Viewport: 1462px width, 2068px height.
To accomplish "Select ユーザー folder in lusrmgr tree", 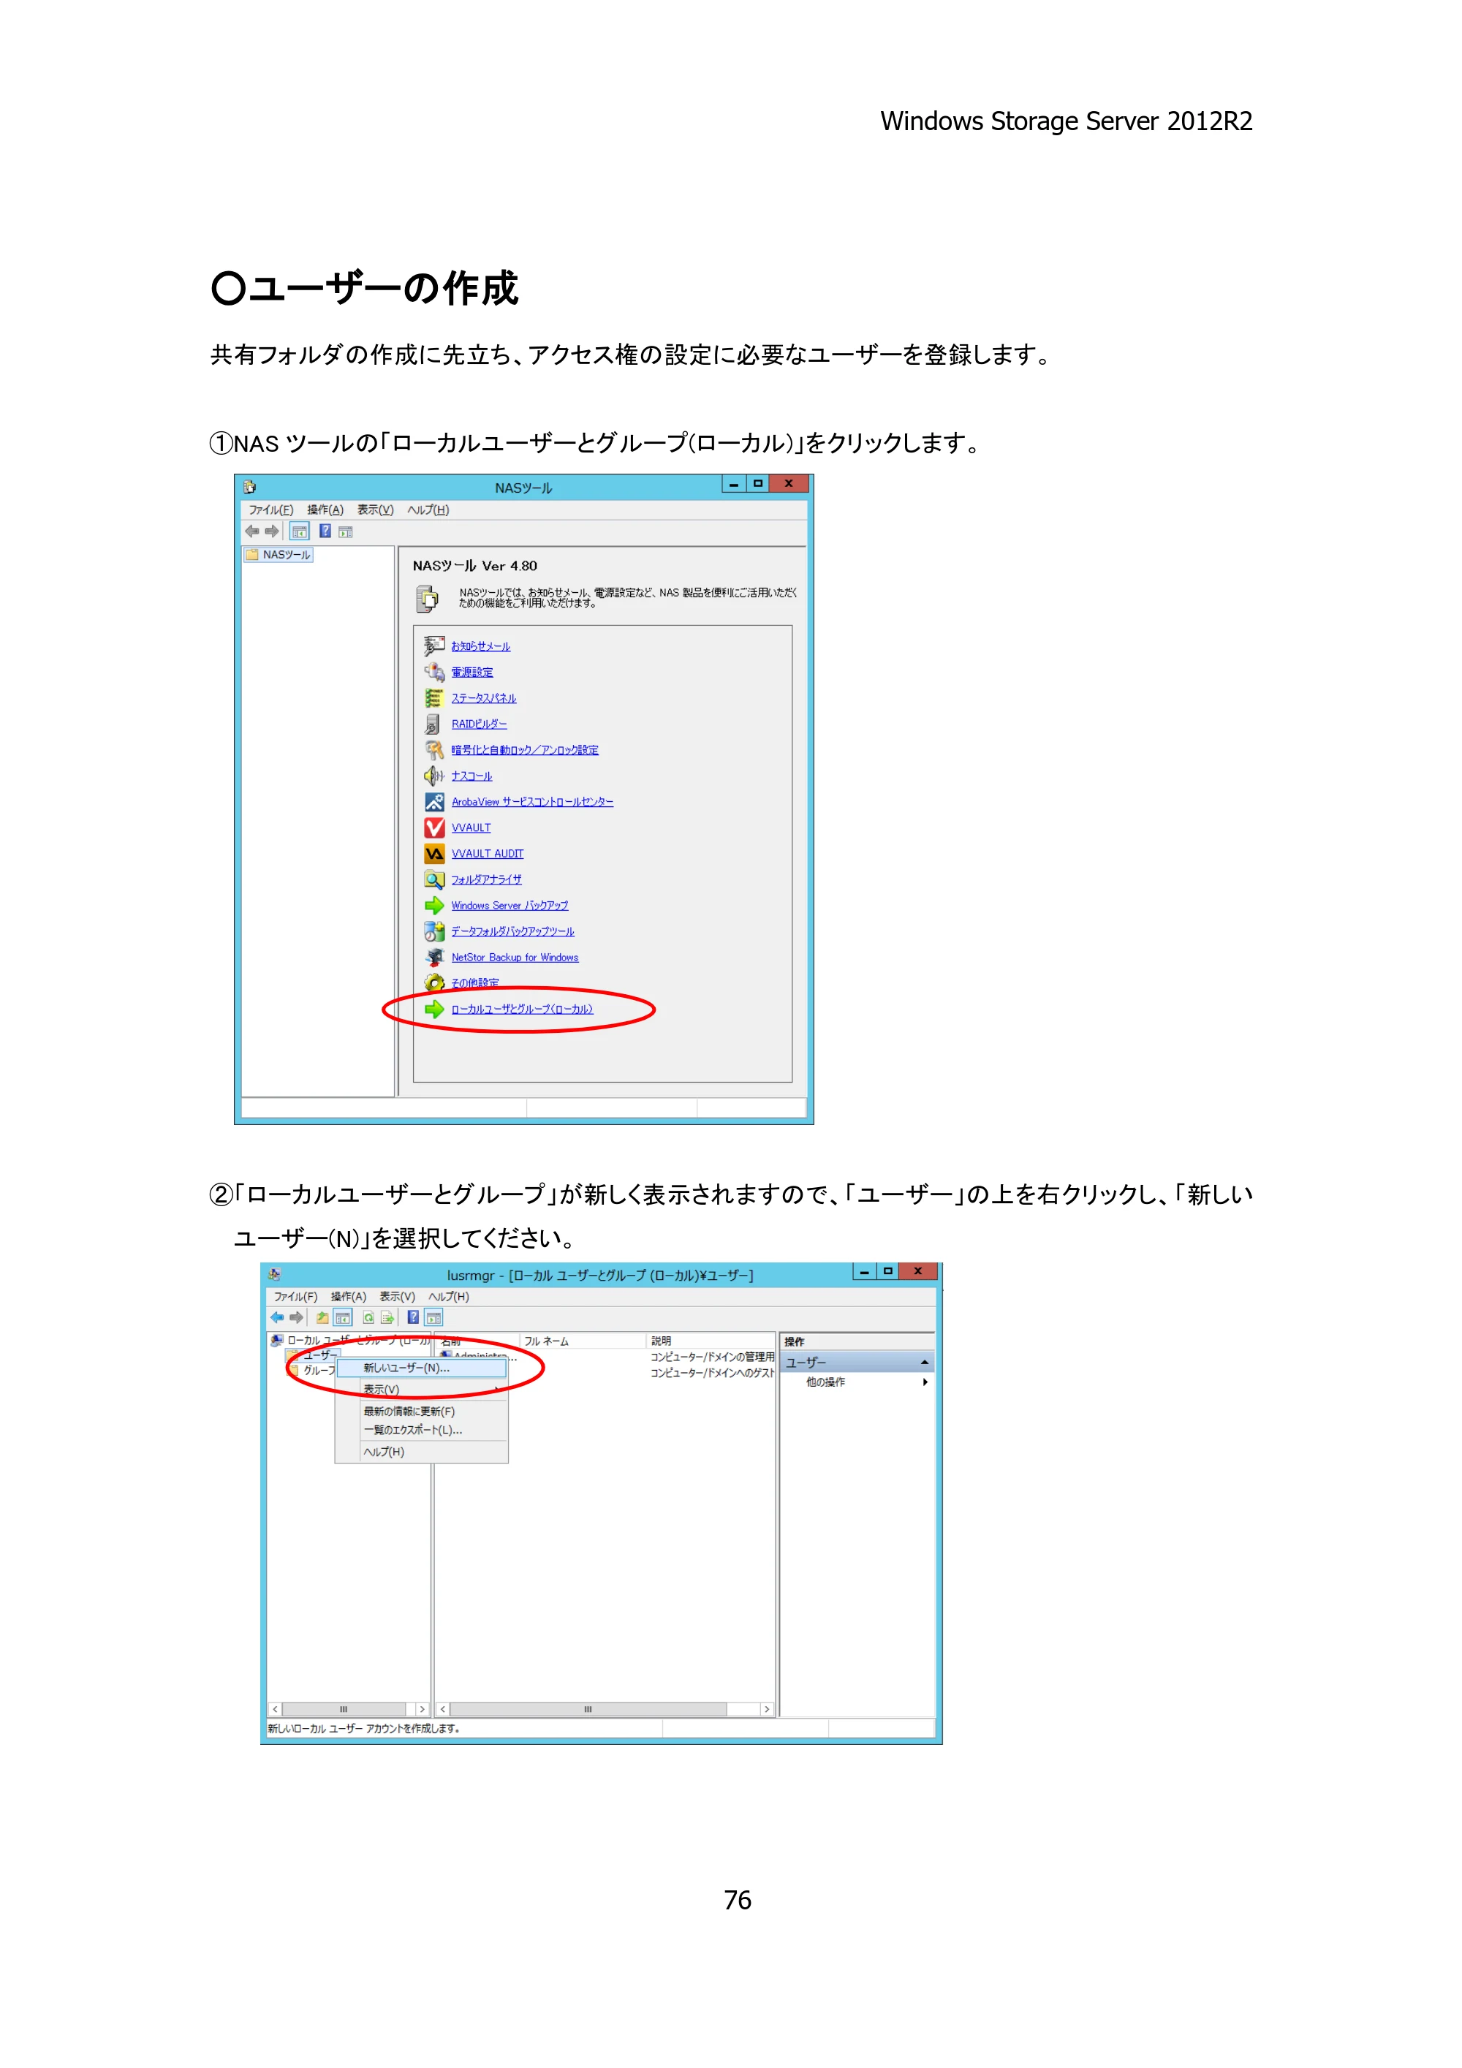I will pos(311,1355).
